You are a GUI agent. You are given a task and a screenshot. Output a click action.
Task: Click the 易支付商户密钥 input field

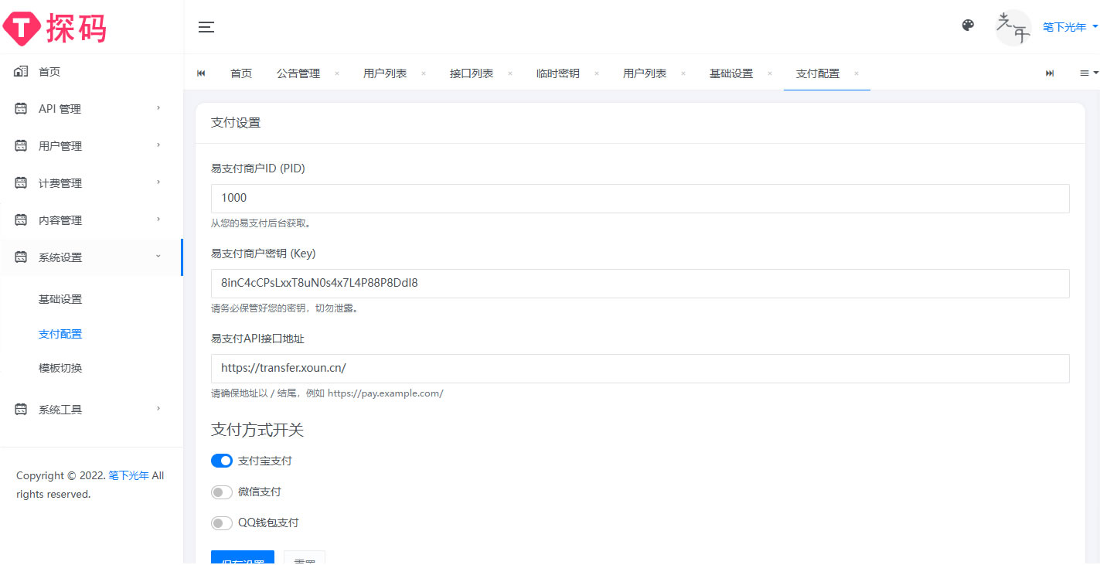click(x=639, y=283)
